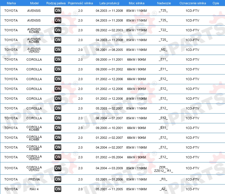Click the ON badge in the Corolla 06.2004 -> 07.2007 row
This screenshot has width=225, height=194.
point(58,118)
